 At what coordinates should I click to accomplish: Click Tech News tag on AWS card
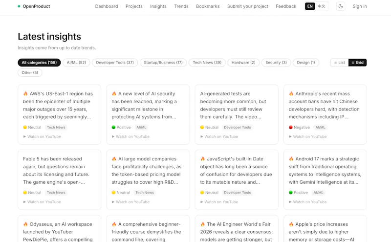(56, 128)
